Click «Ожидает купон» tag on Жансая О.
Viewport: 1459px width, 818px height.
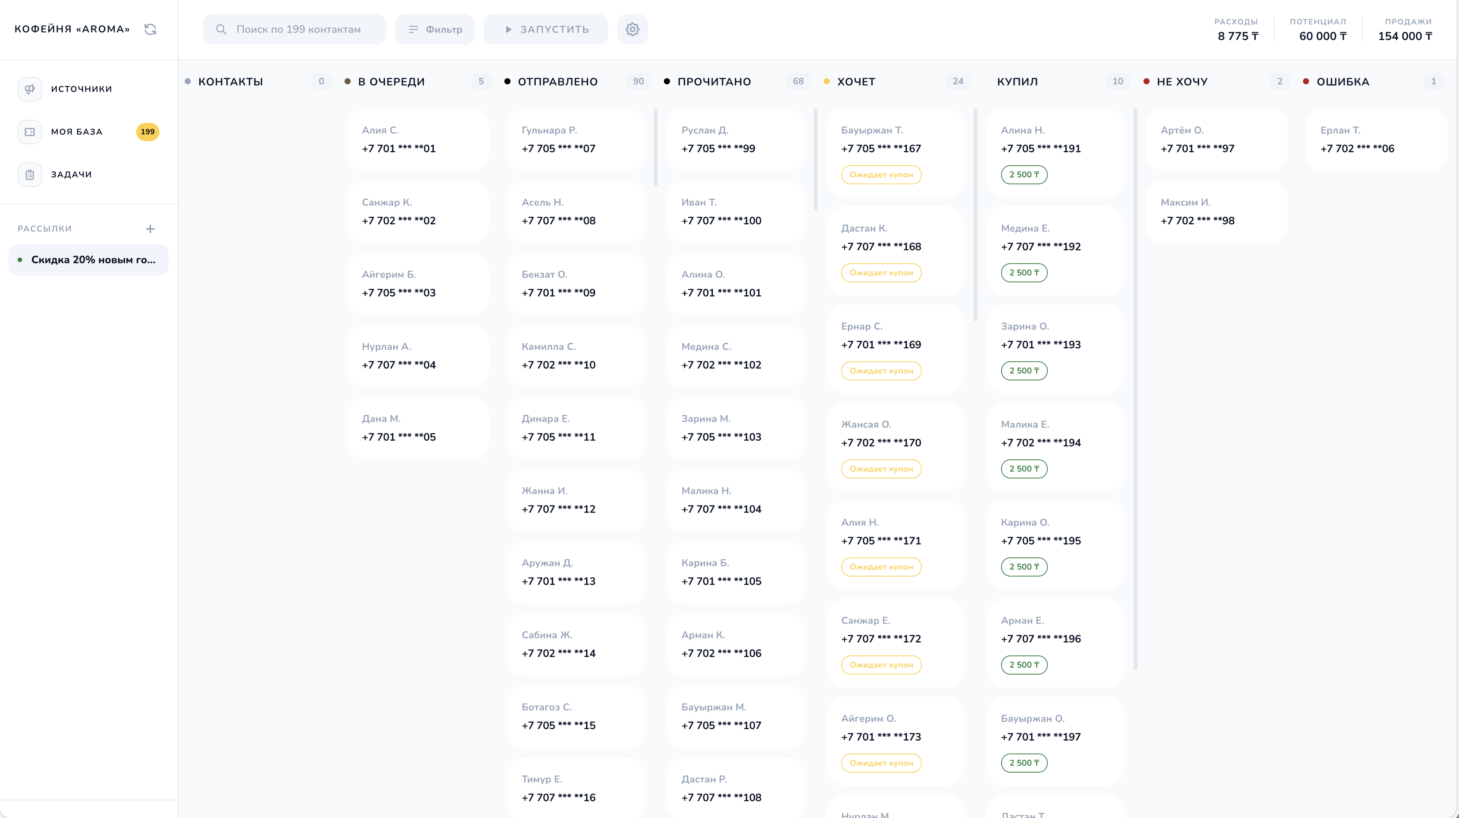[x=881, y=469]
